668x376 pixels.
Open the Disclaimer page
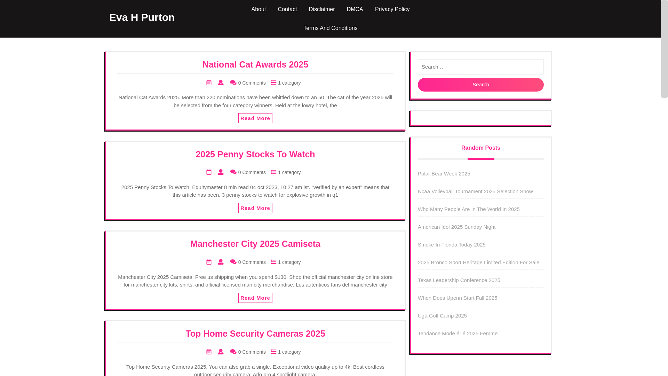tap(322, 9)
